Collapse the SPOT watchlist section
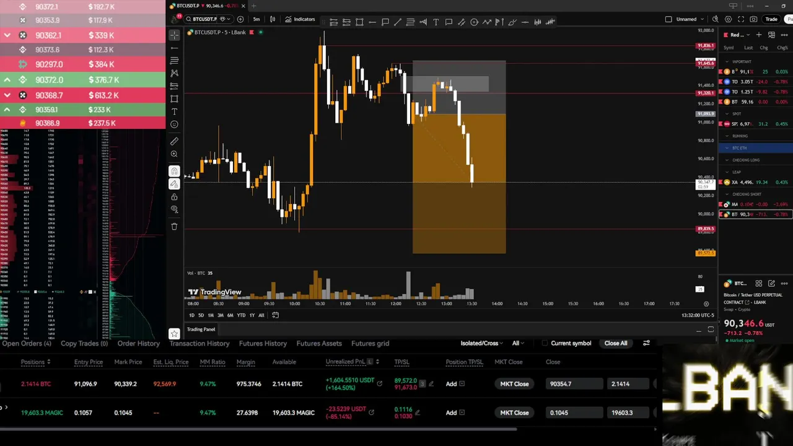The image size is (793, 446). [727, 114]
